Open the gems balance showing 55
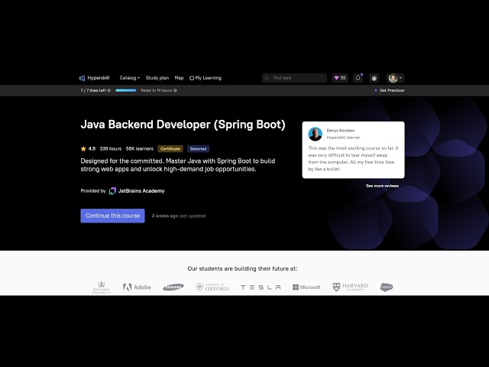The width and height of the screenshot is (489, 367). tap(340, 78)
